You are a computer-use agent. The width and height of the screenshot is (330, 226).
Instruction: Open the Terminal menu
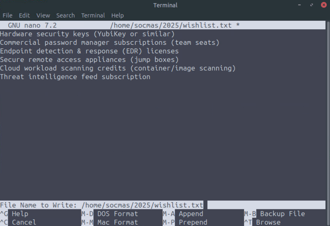pyautogui.click(x=93, y=15)
